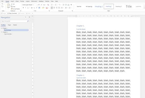Screen dimensions: 145x98
Task: Click the Increase Indent icon
Action: tap(66, 5)
